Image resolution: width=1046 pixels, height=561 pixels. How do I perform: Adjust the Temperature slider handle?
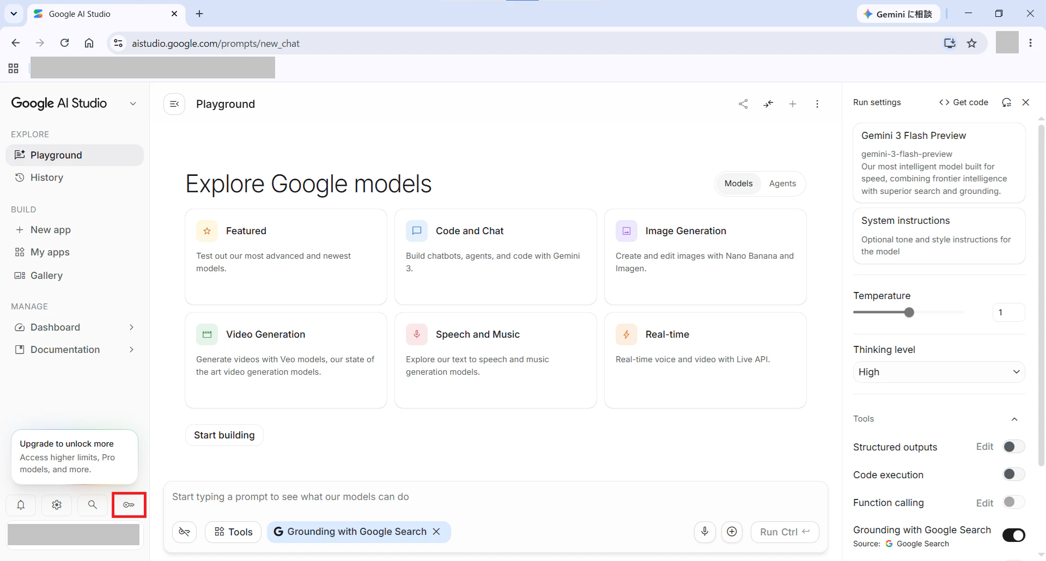coord(909,313)
